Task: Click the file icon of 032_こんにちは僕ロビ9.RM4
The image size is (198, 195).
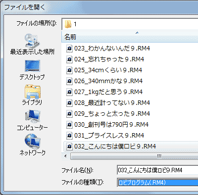Action: point(69,146)
